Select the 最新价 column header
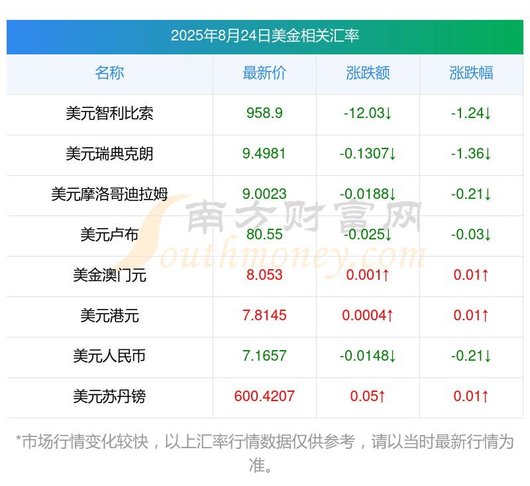 click(x=264, y=73)
